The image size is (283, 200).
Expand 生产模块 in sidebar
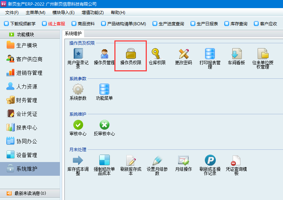point(26,46)
